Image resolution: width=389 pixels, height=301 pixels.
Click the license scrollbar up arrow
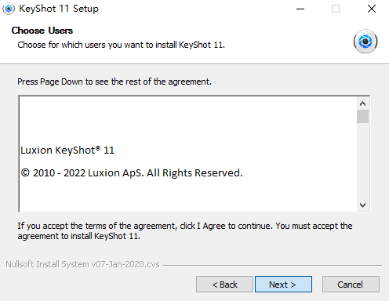(x=362, y=103)
